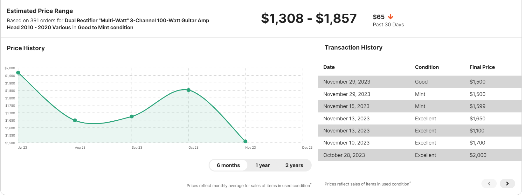
Task: Click the Date column header
Action: (329, 67)
